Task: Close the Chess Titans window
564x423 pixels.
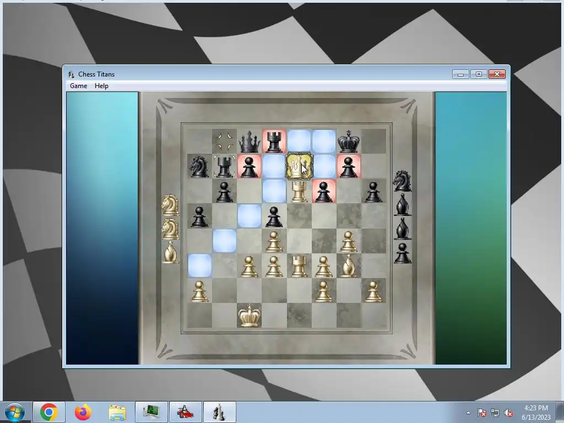Action: pyautogui.click(x=497, y=74)
